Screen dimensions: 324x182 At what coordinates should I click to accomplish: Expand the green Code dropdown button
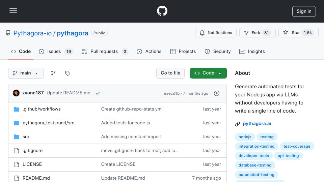(208, 73)
